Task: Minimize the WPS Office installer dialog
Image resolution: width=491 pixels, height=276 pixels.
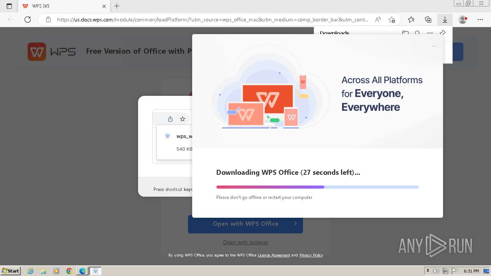Action: (x=434, y=46)
